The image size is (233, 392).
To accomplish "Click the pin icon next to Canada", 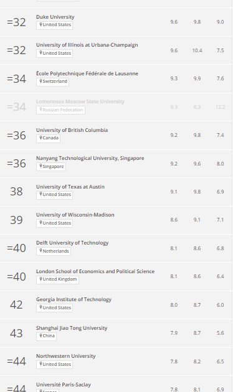I will point(40,138).
